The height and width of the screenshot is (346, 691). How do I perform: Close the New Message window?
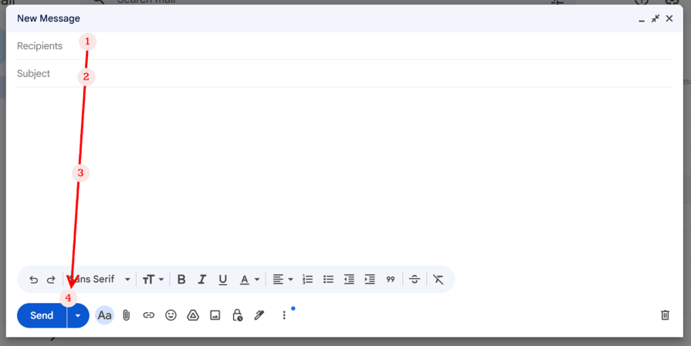click(x=669, y=18)
